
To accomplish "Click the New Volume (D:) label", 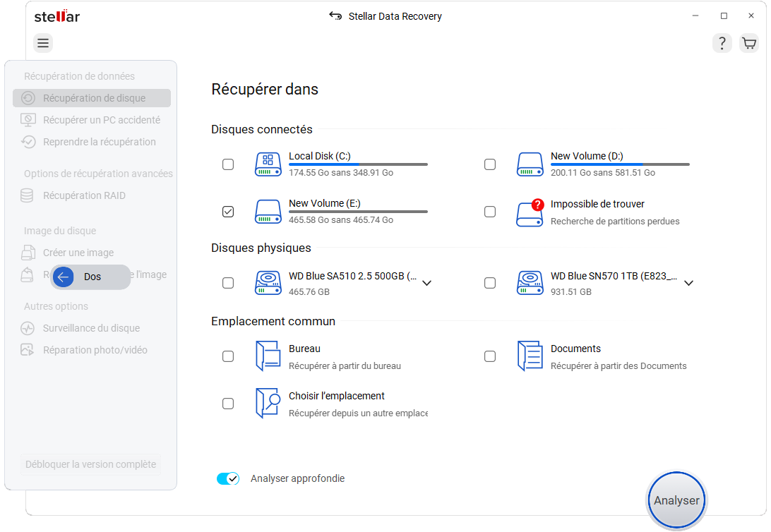I will click(x=587, y=156).
